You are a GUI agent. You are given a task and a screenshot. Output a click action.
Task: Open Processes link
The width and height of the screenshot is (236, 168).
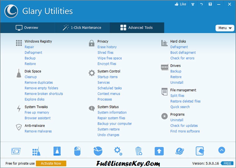(x=105, y=99)
